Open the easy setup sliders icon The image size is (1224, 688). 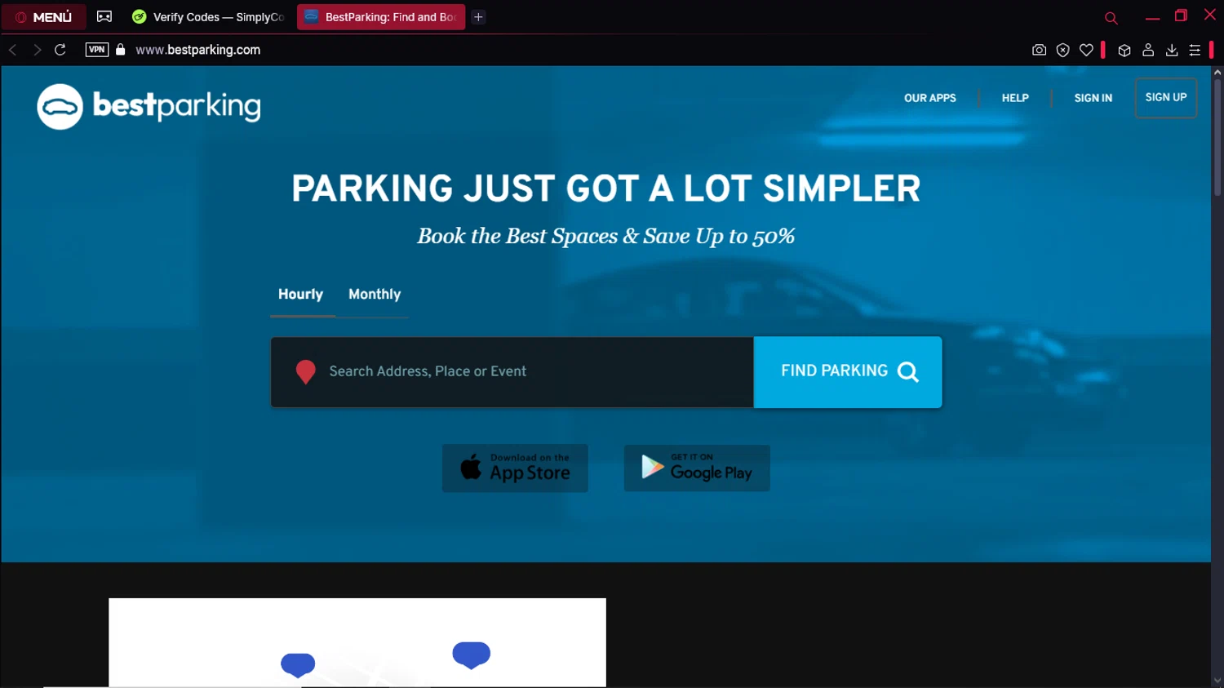coord(1195,50)
